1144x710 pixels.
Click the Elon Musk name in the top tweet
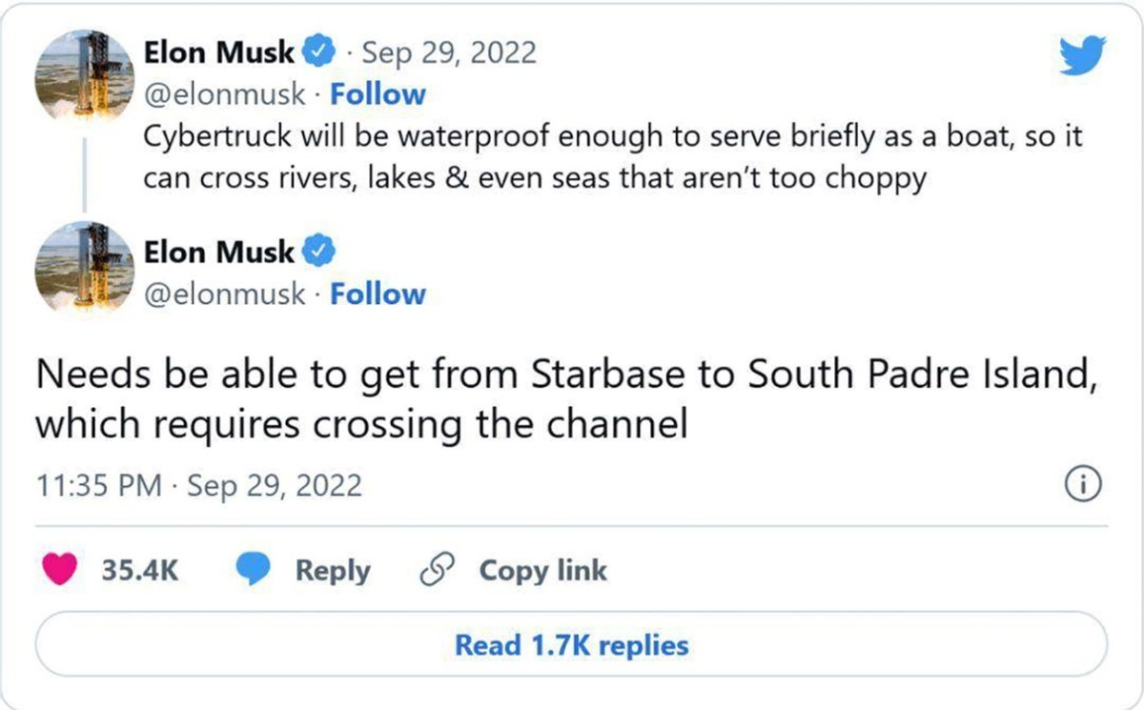click(x=218, y=53)
